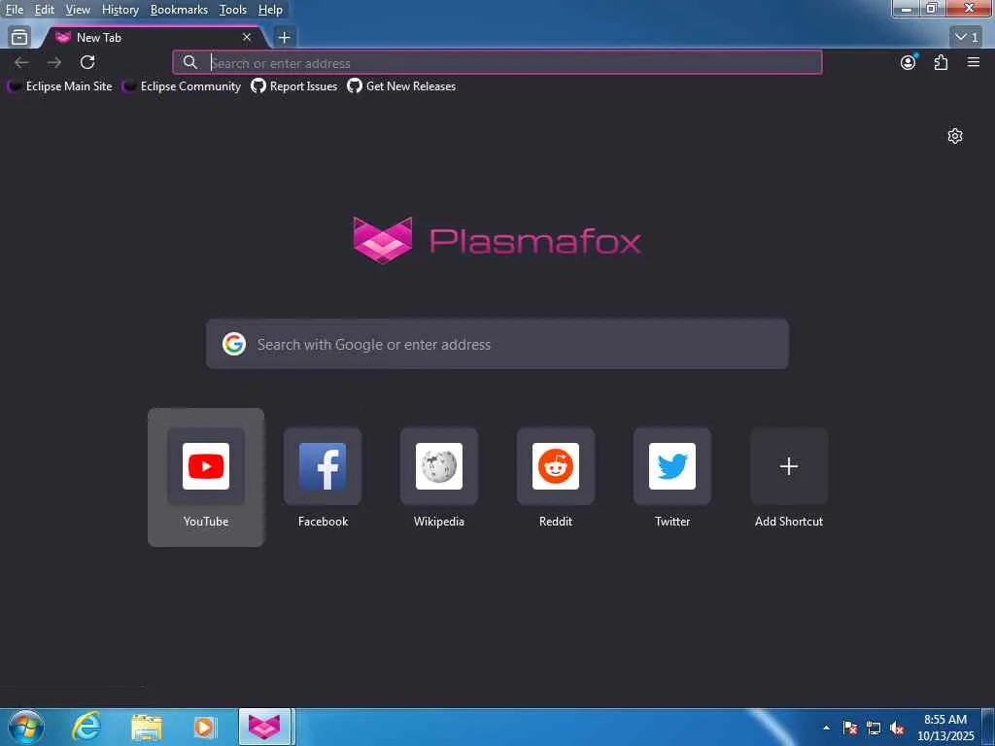The width and height of the screenshot is (995, 746).
Task: Open the tab overview icon in tab bar
Action: point(19,38)
